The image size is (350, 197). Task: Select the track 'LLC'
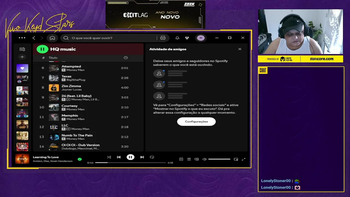coord(88,127)
